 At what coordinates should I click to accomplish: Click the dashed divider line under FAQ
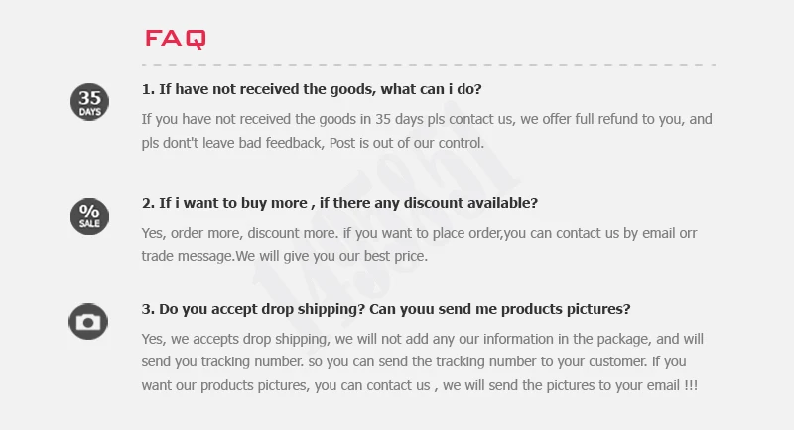(x=429, y=65)
